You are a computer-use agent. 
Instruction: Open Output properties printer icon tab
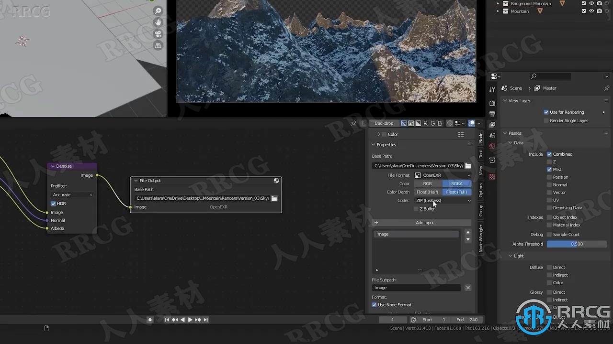[492, 114]
